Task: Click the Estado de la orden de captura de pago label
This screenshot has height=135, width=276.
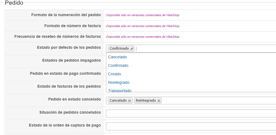Action: (65, 125)
